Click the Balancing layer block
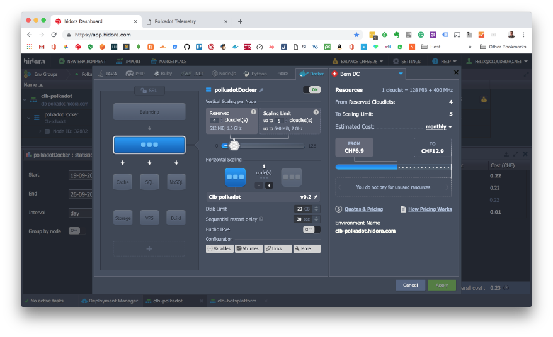The image size is (553, 337). click(x=149, y=112)
